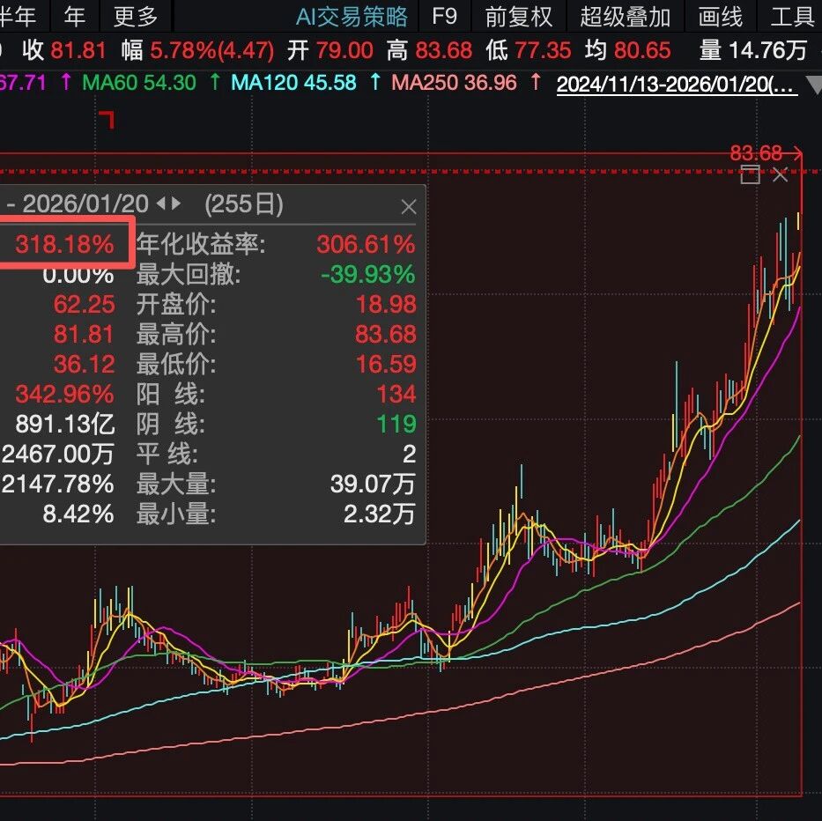Toggle the MA120 indicator label

(293, 84)
